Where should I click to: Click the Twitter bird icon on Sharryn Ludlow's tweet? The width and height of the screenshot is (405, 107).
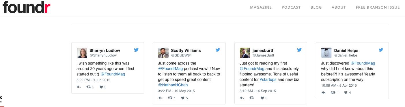pyautogui.click(x=136, y=50)
